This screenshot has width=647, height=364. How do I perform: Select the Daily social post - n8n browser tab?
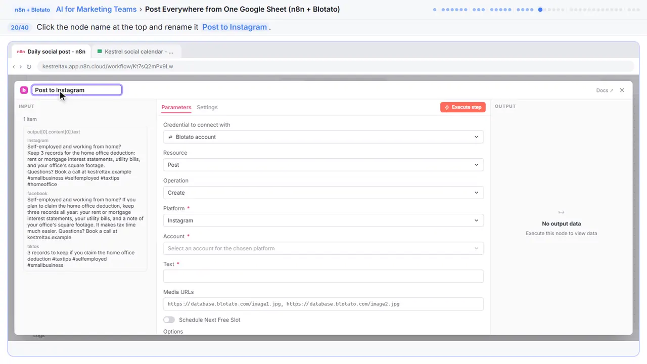pos(51,52)
